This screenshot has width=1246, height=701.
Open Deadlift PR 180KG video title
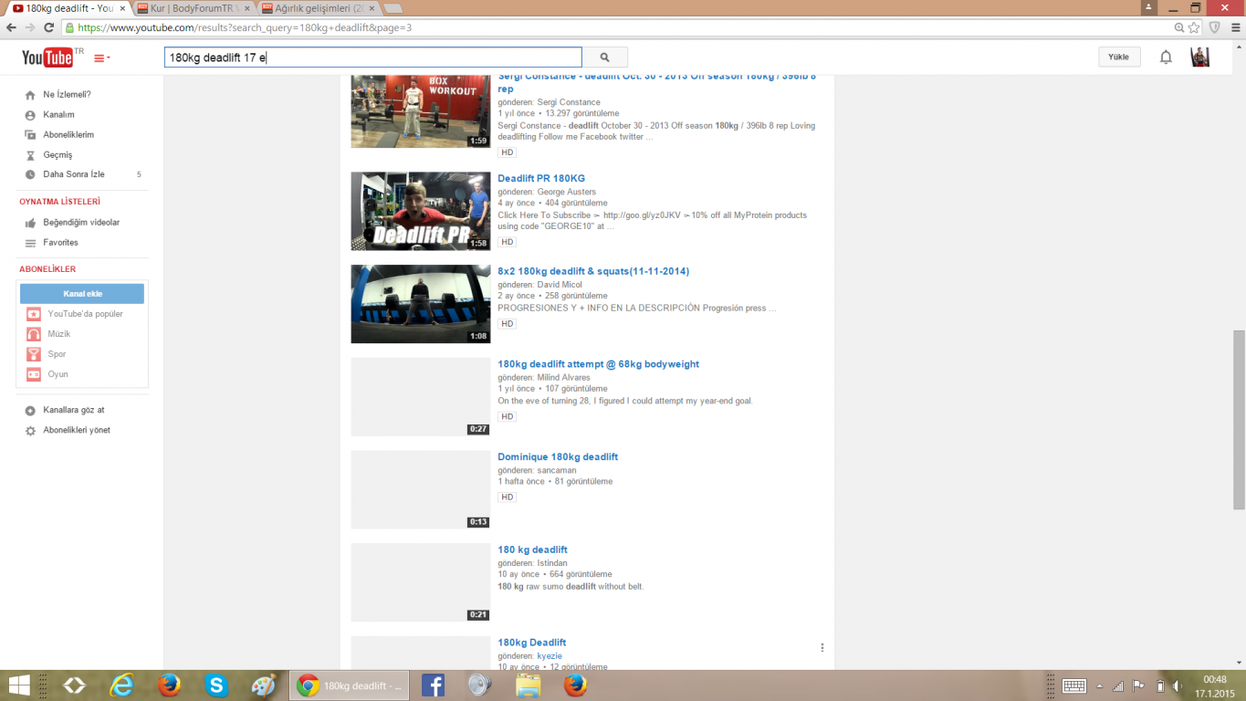coord(541,179)
